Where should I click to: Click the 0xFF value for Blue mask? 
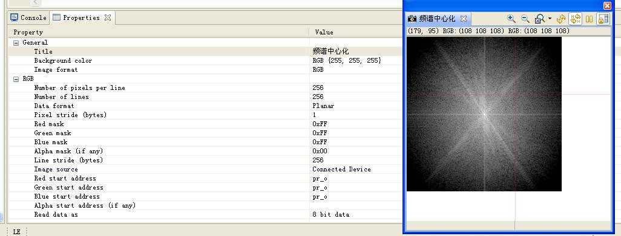(320, 142)
